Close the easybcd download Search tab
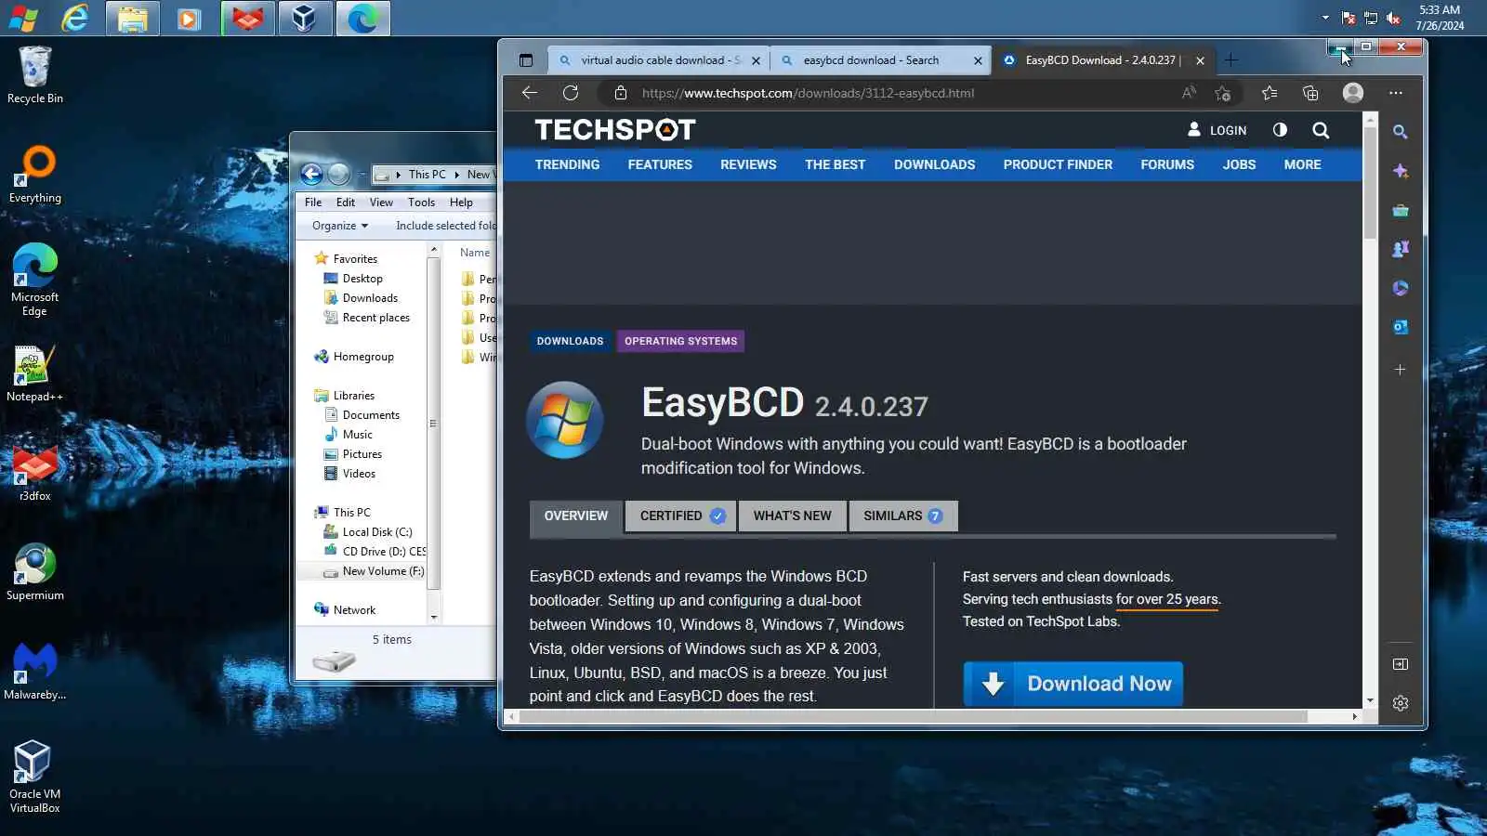Viewport: 1487px width, 836px height. point(978,61)
